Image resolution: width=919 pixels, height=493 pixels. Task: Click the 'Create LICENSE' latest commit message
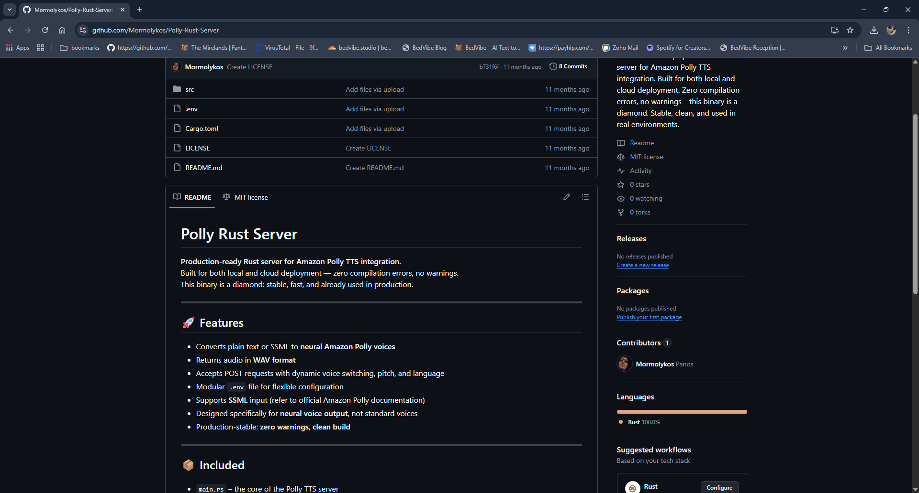pyautogui.click(x=249, y=67)
